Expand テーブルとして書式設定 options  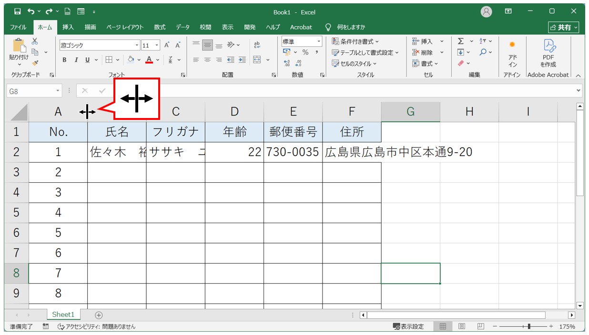(366, 52)
